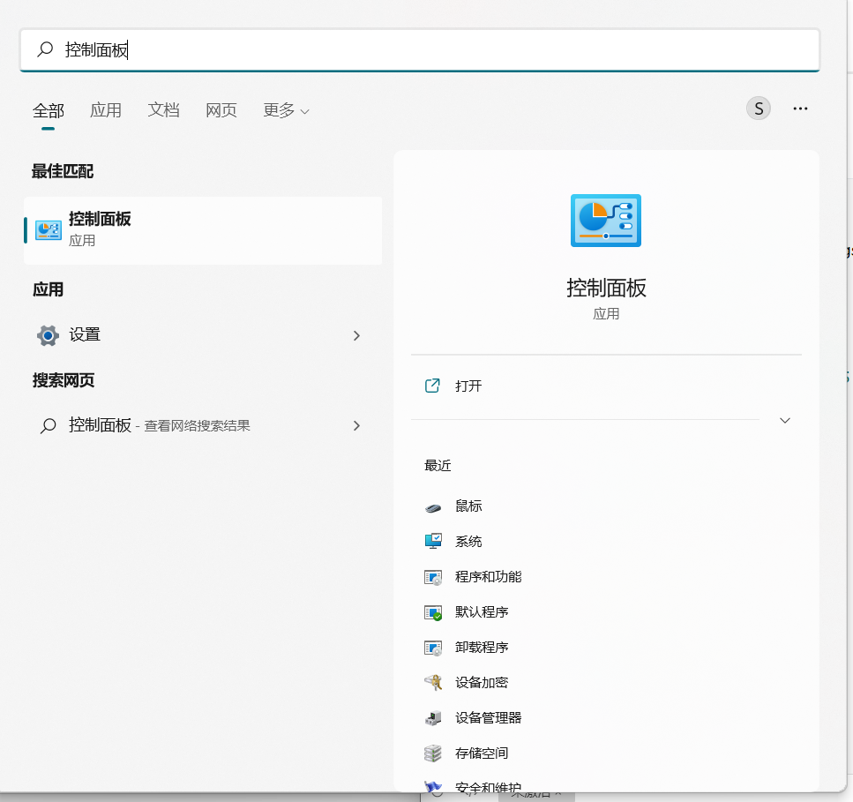Click the 设备管理器 icon
Viewport: 853px width, 802px height.
[433, 718]
